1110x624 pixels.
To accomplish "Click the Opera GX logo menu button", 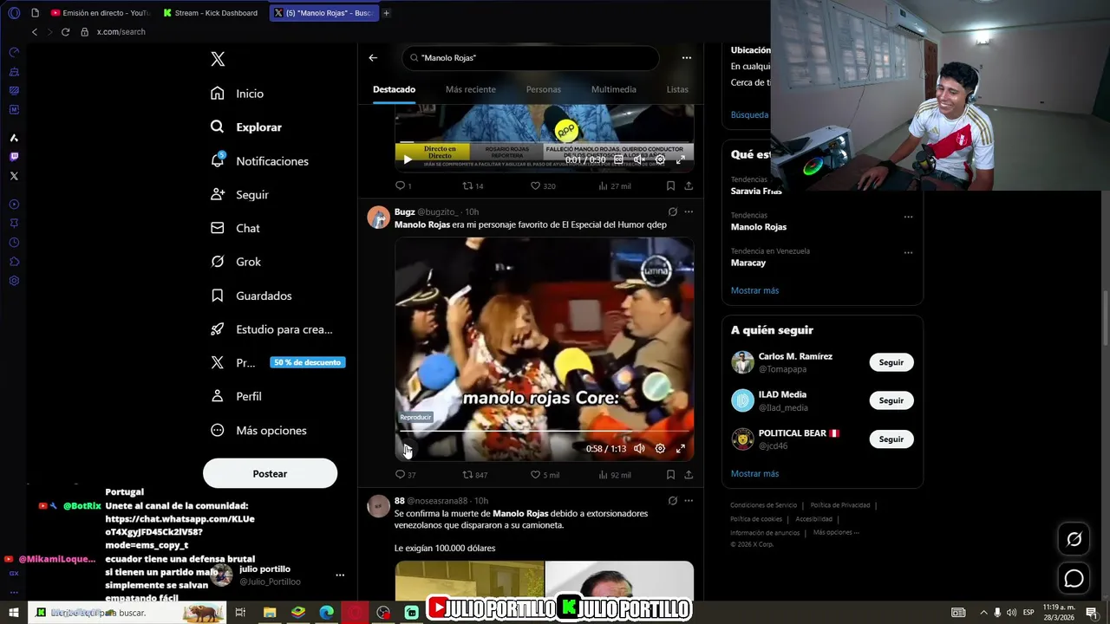I will [x=14, y=13].
